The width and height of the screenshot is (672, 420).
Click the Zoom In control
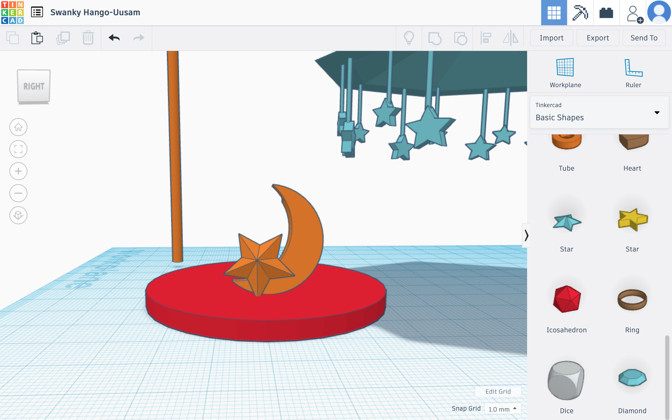tap(18, 171)
